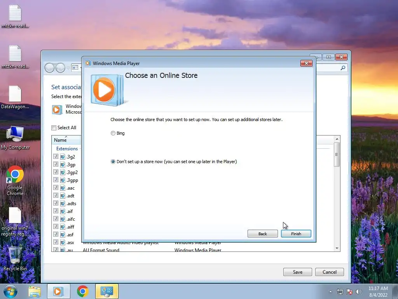Toggle the .aifc extension checkbox
The height and width of the screenshot is (299, 398).
coord(56,219)
